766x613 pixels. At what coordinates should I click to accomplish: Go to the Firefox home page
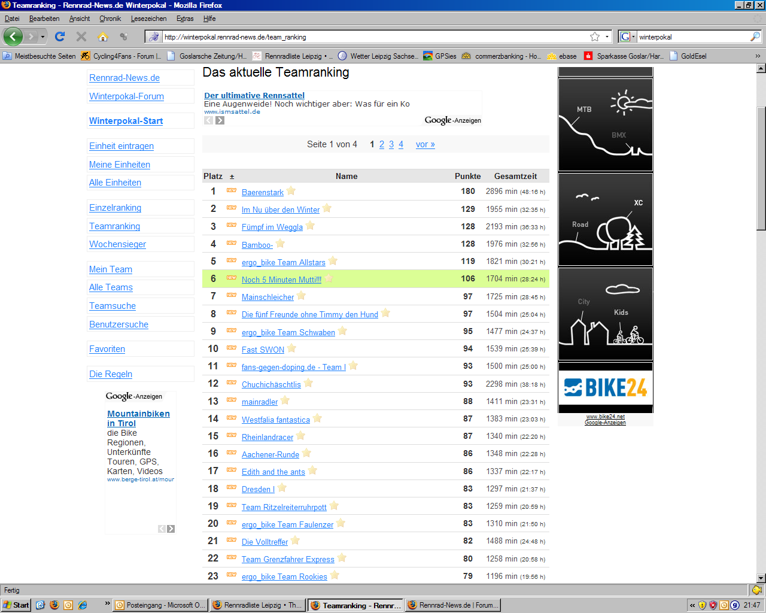coord(103,37)
